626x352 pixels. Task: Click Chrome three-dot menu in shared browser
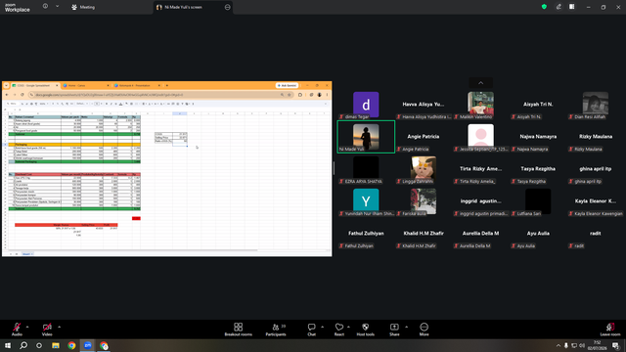(327, 95)
